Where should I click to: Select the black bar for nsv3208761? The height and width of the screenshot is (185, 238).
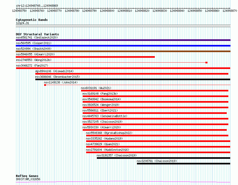click(x=183, y=164)
